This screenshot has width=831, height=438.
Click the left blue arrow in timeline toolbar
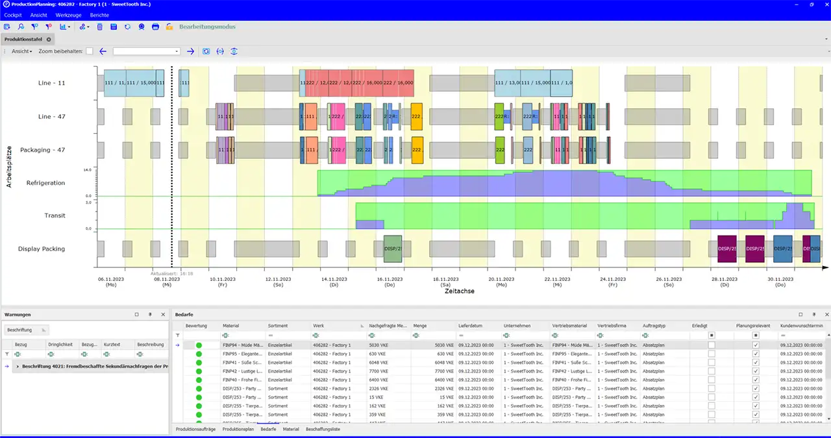tap(103, 51)
